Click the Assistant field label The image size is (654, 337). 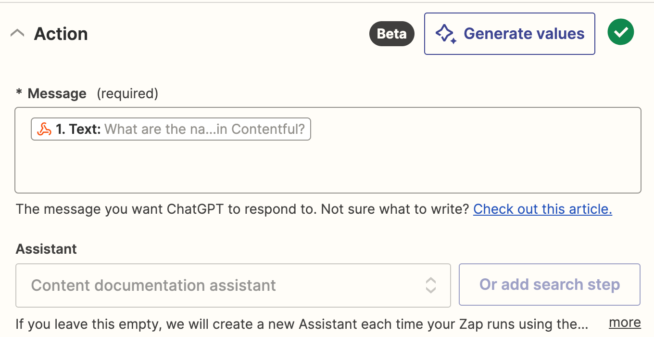click(46, 249)
